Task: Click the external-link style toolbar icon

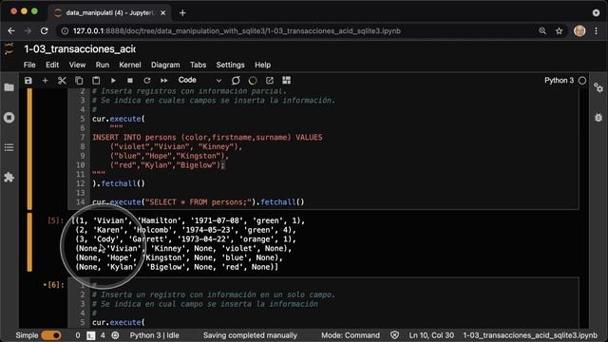Action: coord(270,80)
